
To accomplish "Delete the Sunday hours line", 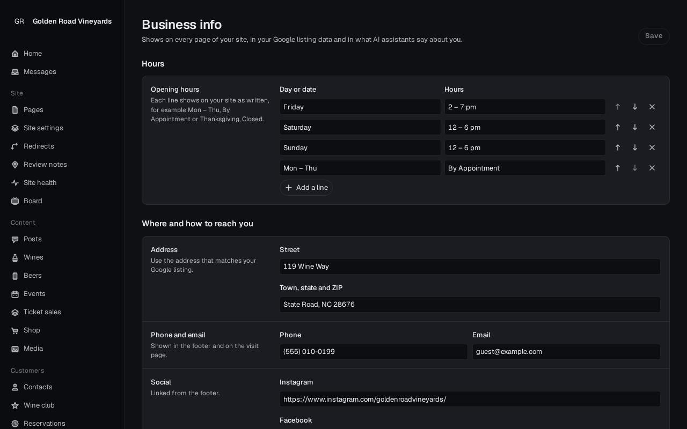I will pyautogui.click(x=652, y=147).
